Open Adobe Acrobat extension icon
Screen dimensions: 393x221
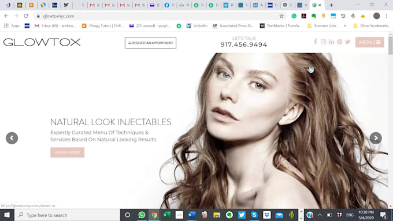(x=304, y=16)
